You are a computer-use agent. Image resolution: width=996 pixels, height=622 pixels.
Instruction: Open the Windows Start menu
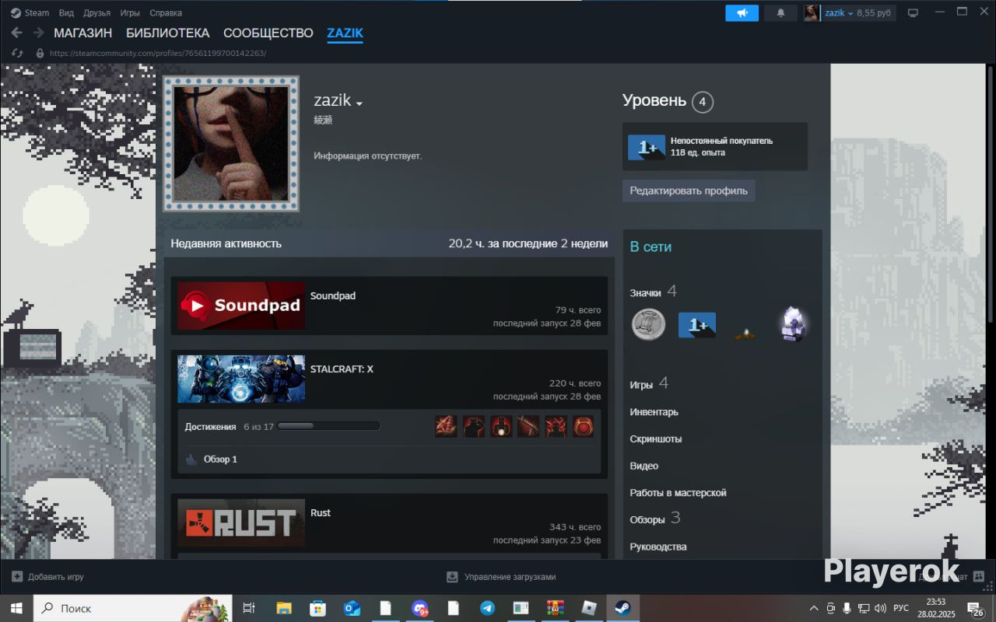16,608
